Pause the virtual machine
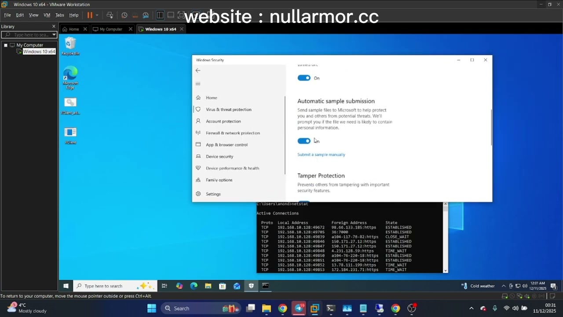Screen dimensions: 563x317 90,15
